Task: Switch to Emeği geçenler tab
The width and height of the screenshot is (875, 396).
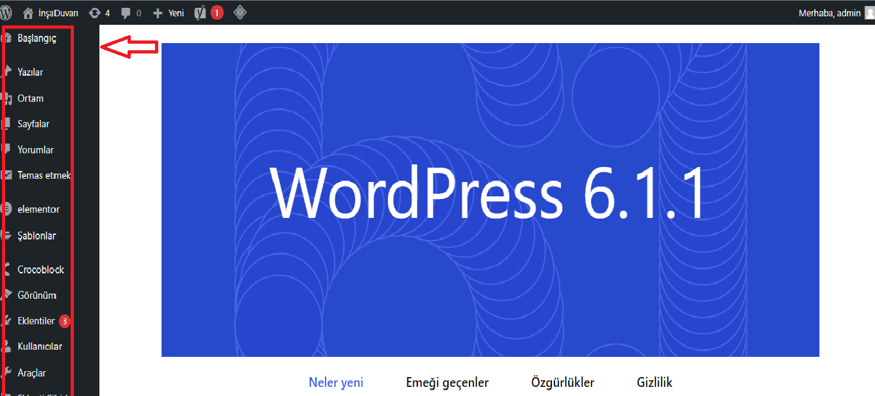Action: tap(447, 382)
